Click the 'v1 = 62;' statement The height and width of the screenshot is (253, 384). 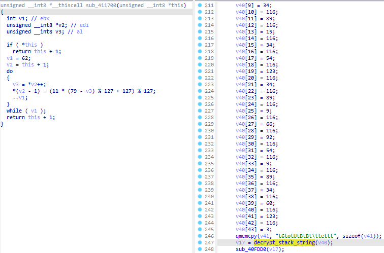[19, 58]
